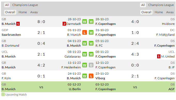Screen dimensions: 176x100
Task: Switch left panel to Champions League tab
Action: click(x=25, y=5)
